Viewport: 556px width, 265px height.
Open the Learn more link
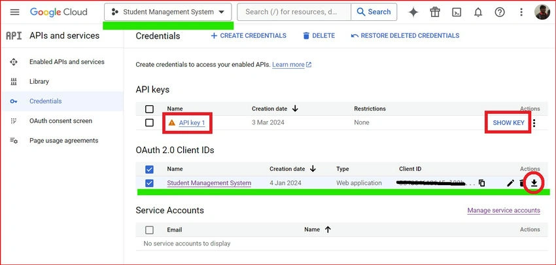(292, 65)
